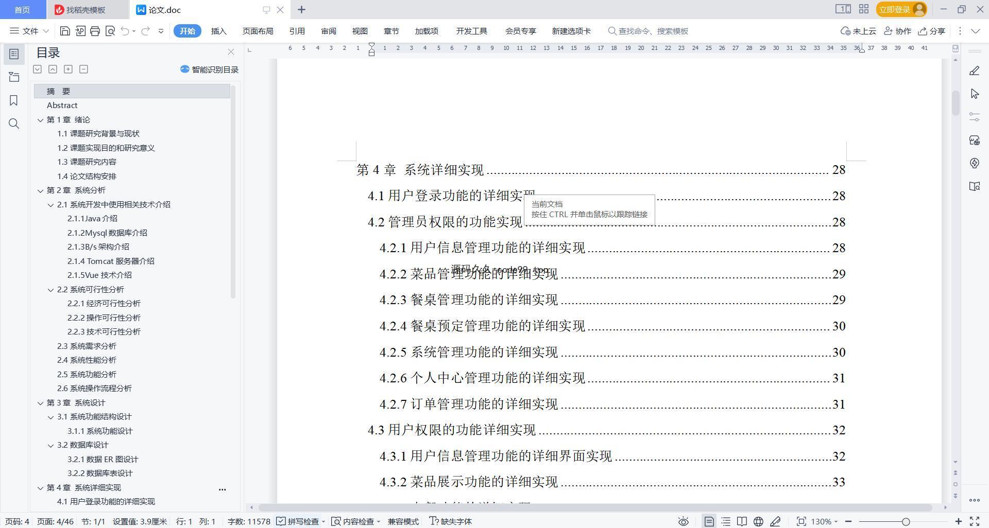Expand all outline levels icon

(37, 69)
